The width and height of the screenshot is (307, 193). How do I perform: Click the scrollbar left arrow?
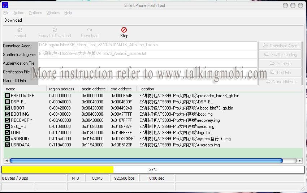(7, 161)
